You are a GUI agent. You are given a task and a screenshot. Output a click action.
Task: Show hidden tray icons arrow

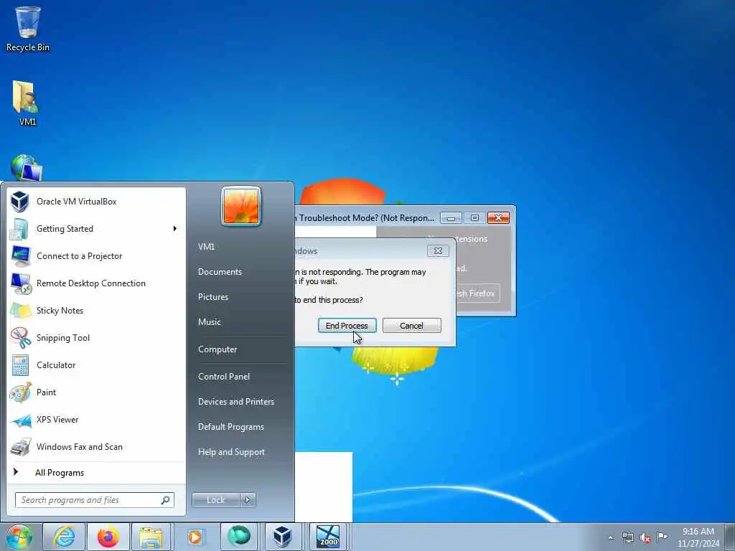(610, 538)
